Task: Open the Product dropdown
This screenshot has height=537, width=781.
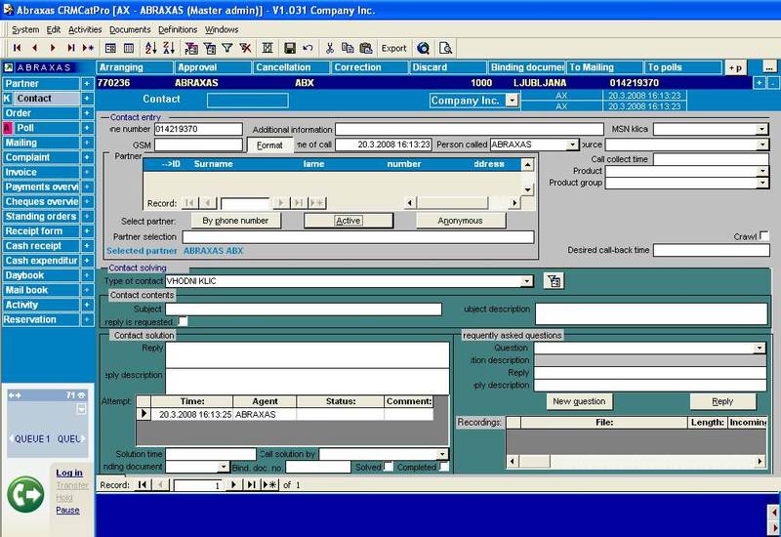Action: coord(762,172)
